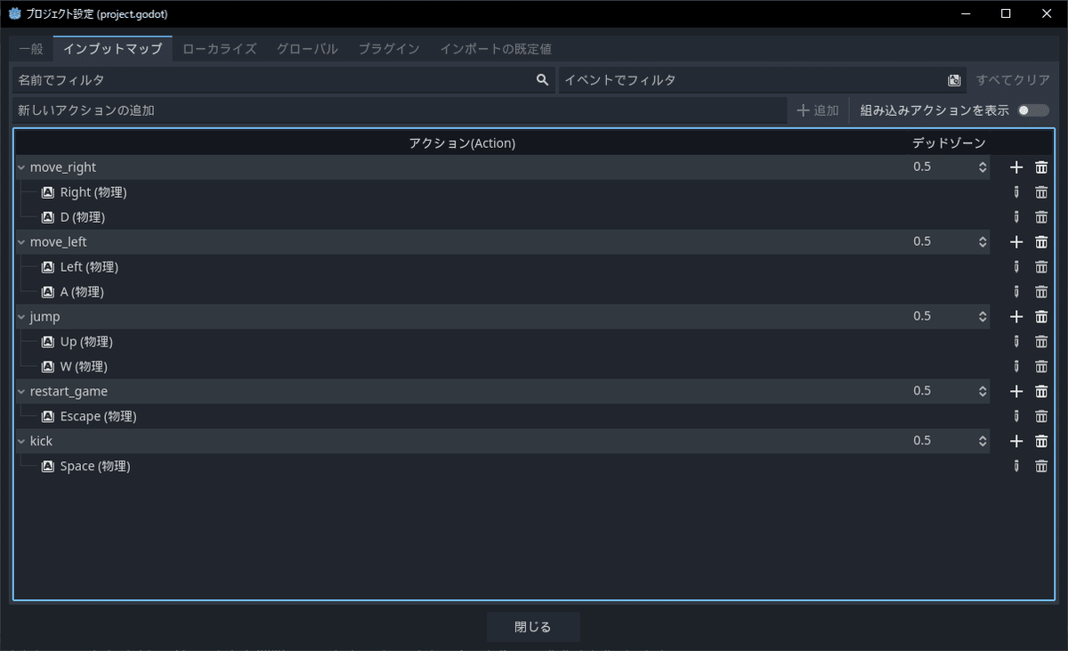Click the keyboard icon beside Space (物理)
Viewport: 1068px width, 651px height.
coord(47,466)
